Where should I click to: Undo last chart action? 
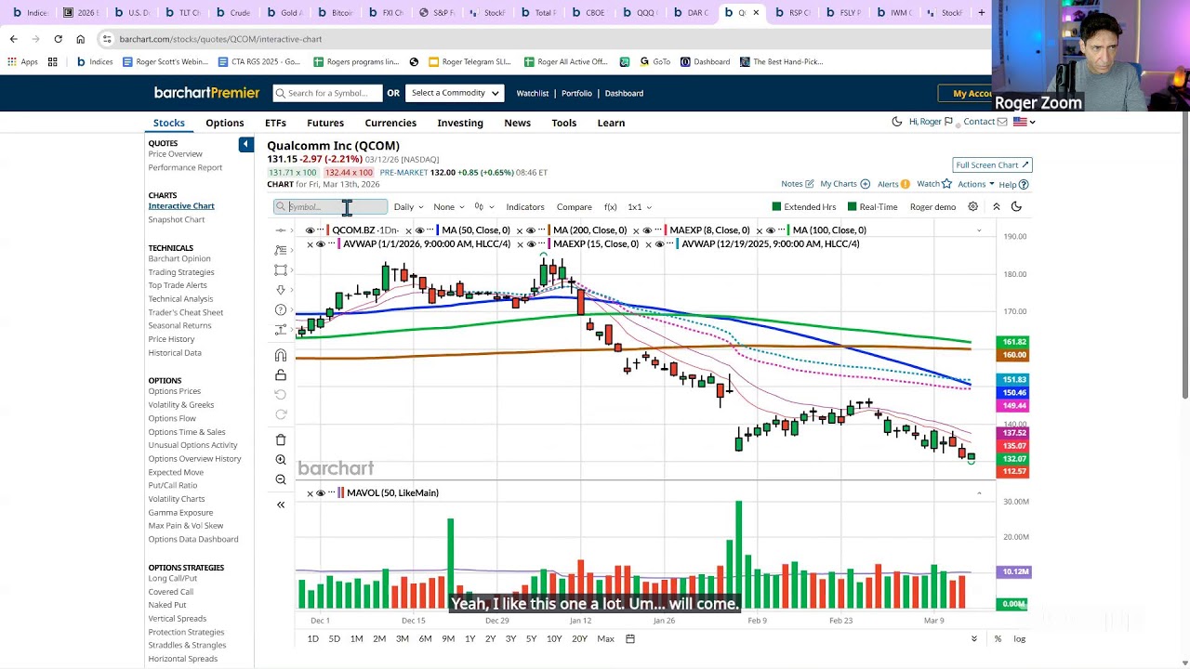(x=281, y=395)
